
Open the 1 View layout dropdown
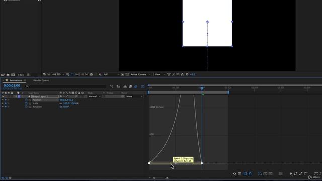tap(159, 74)
